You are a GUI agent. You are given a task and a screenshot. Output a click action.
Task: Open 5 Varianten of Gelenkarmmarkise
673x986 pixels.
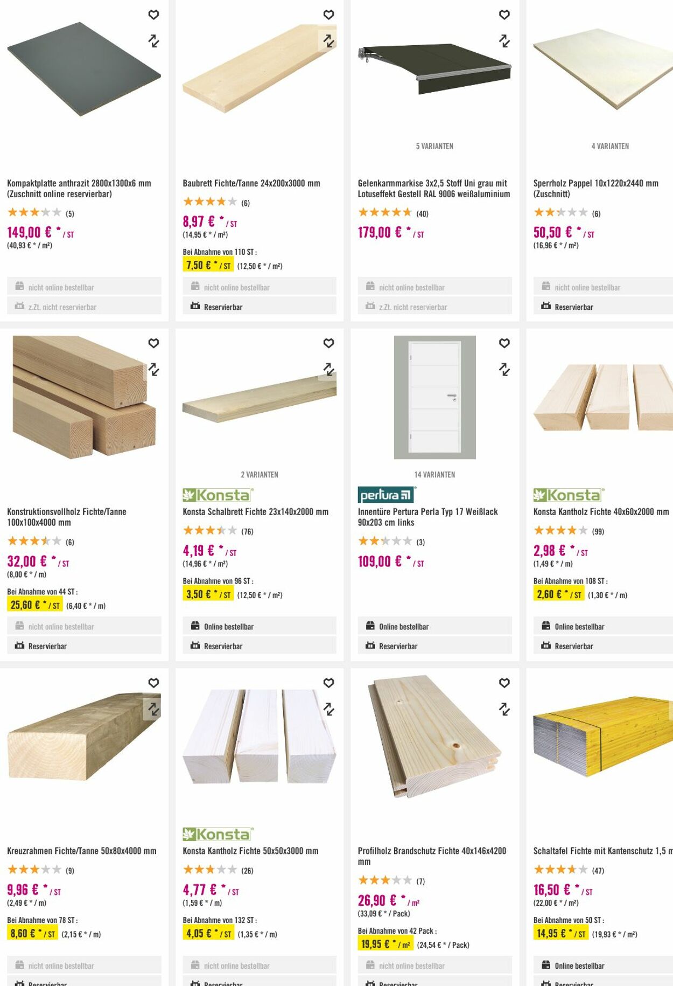[x=434, y=146]
